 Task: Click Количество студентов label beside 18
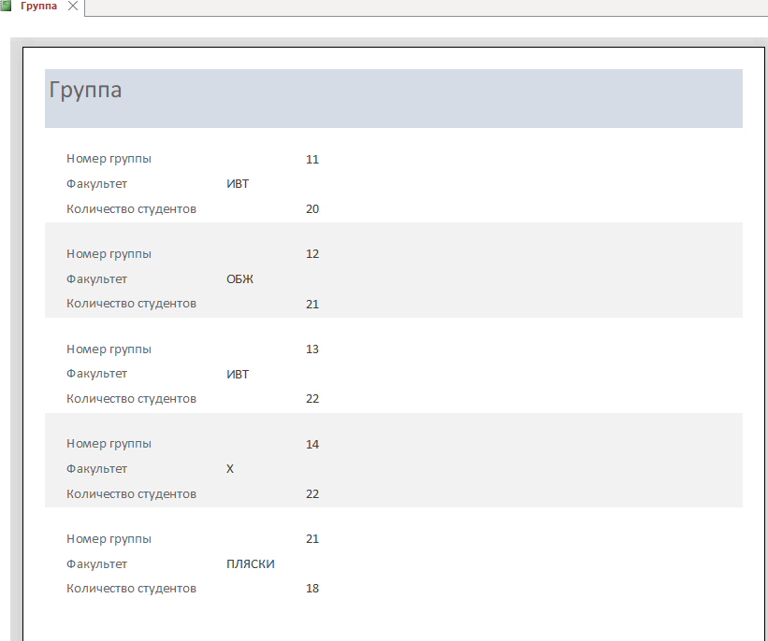(x=131, y=589)
